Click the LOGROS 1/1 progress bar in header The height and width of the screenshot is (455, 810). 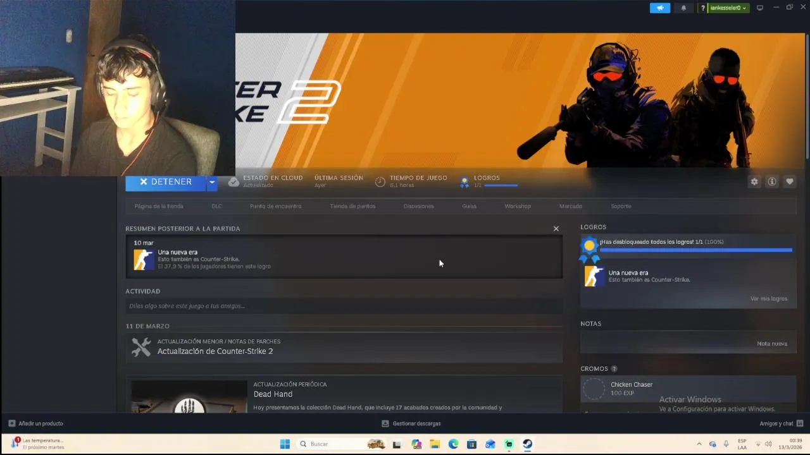[501, 185]
